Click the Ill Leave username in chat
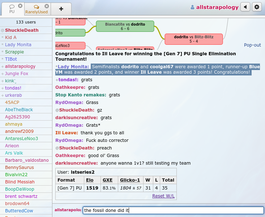This screenshot has width=265, height=217. (x=67, y=133)
